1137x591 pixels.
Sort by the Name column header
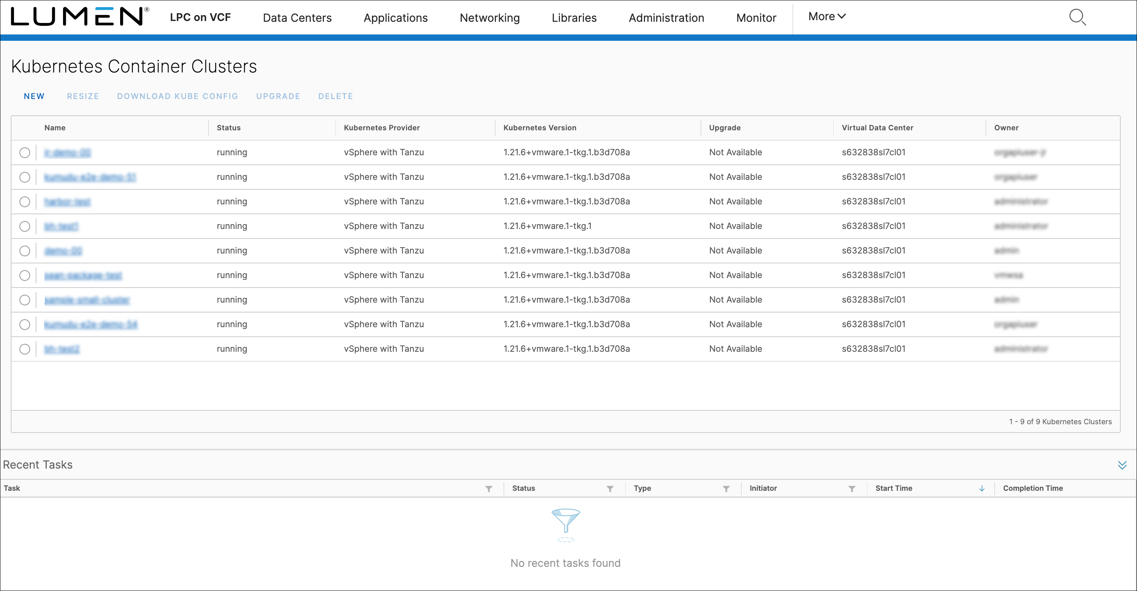(55, 128)
